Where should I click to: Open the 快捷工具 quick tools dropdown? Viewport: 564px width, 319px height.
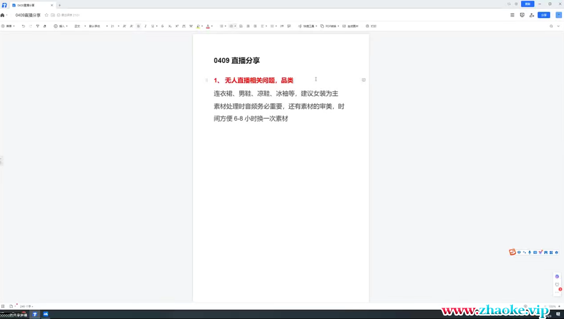coord(308,26)
